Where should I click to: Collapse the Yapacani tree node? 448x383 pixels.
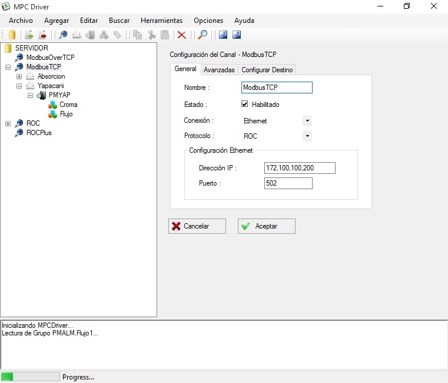(19, 86)
